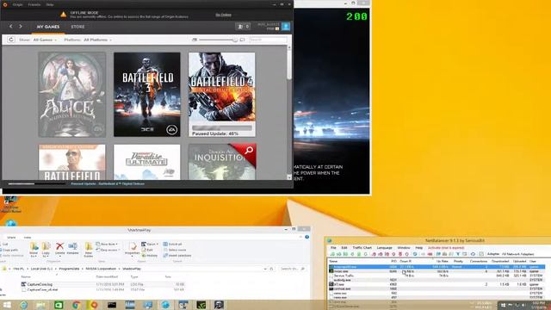The image size is (551, 310).
Task: Open the Explorer help icon
Action: [306, 238]
